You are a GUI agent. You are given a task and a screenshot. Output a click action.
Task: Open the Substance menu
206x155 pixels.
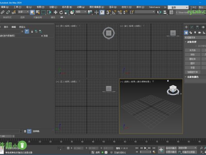click(154, 7)
